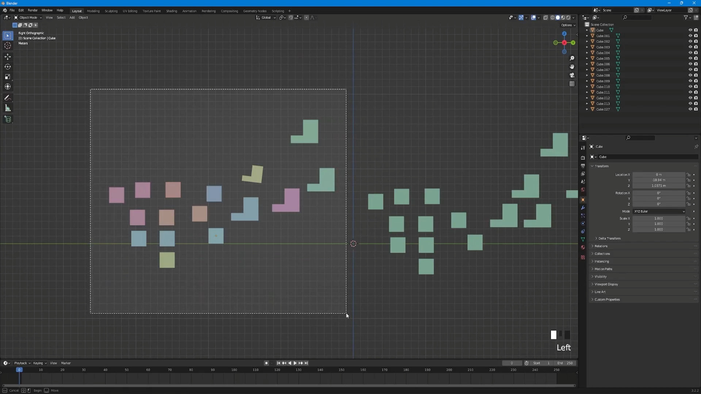
Task: Toggle visibility of Cube.005 object
Action: click(689, 58)
